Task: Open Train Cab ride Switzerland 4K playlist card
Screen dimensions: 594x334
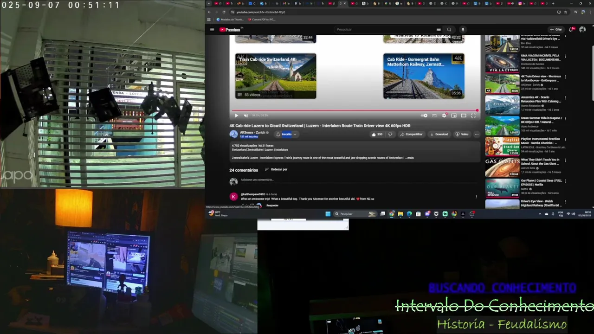Action: pyautogui.click(x=276, y=76)
